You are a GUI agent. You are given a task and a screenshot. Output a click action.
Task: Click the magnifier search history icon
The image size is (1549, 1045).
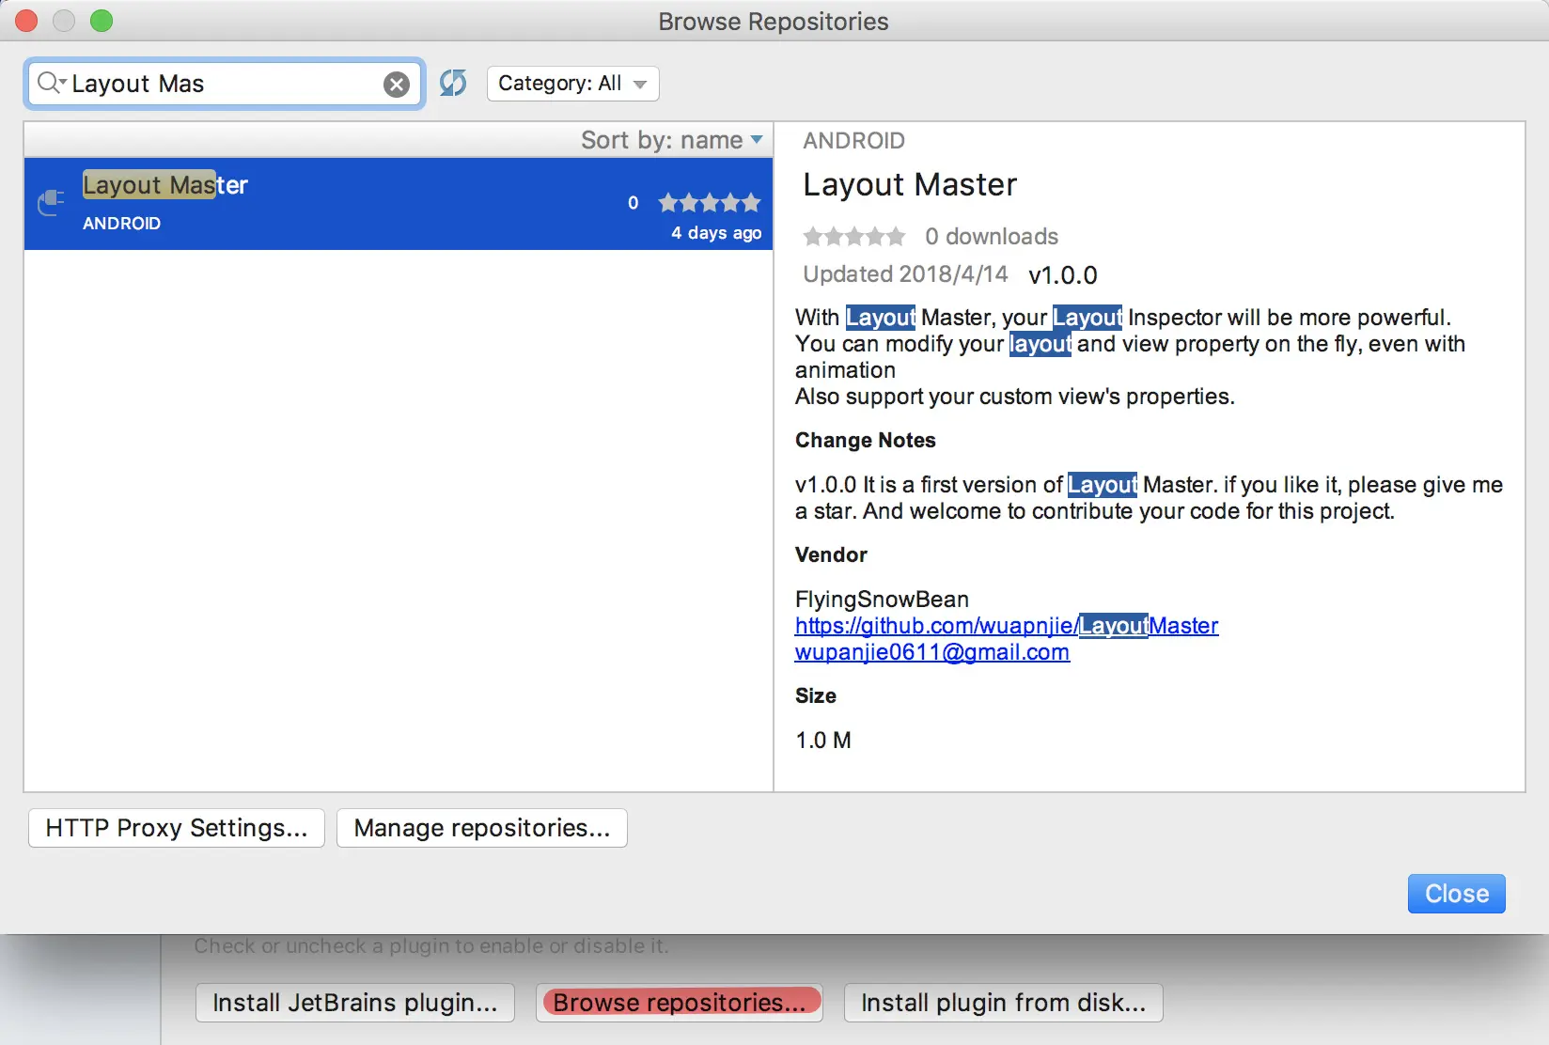pyautogui.click(x=51, y=83)
